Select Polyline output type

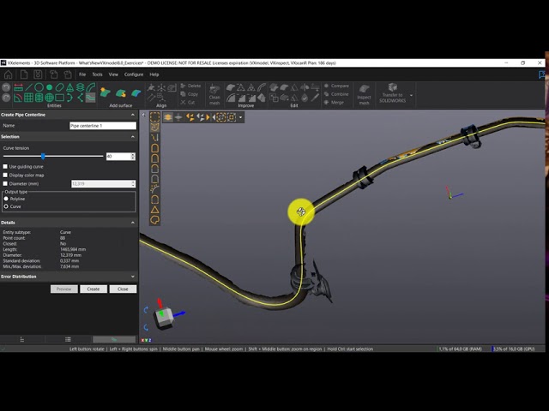(x=6, y=199)
